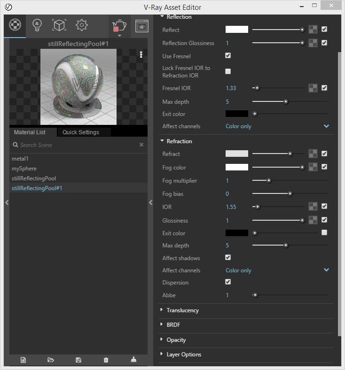Toggle the Fresnel IOR texture checkbox
The height and width of the screenshot is (370, 345).
coord(324,88)
